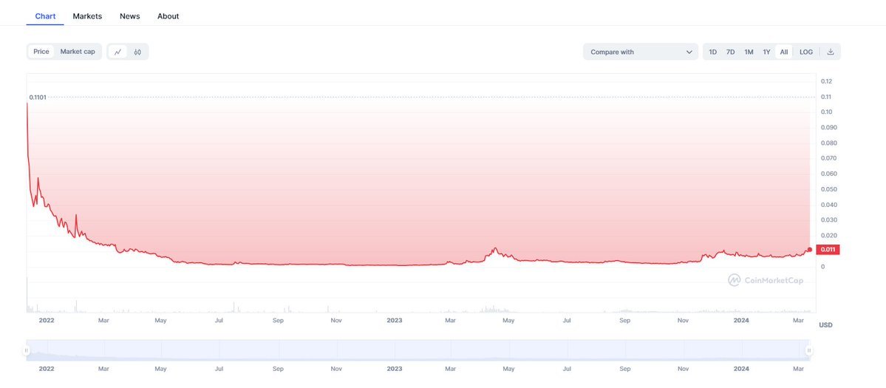Set chart range to 7D
Image resolution: width=886 pixels, height=388 pixels.
[x=731, y=52]
